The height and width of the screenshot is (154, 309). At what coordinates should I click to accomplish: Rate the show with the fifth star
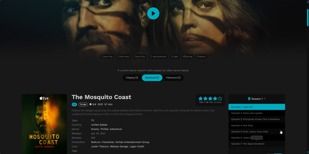point(220,99)
